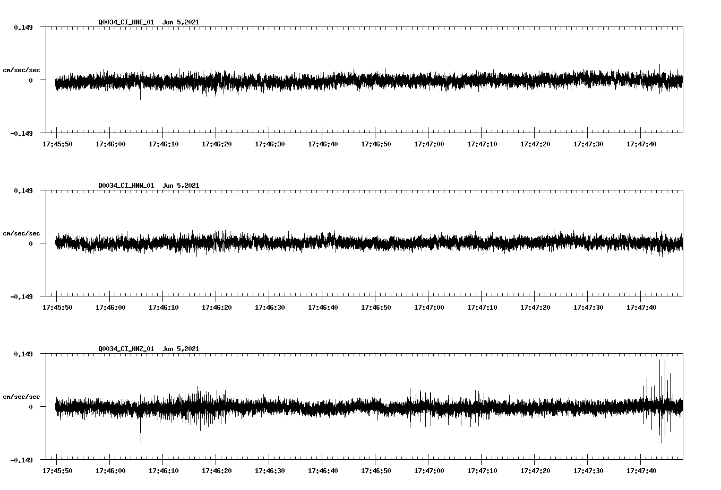Select the 0.149 upper label on HNZ plot
This screenshot has width=721, height=490.
pyautogui.click(x=23, y=354)
